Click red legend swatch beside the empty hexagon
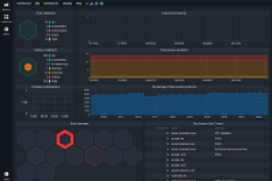272x181 pixels. pos(50,35)
